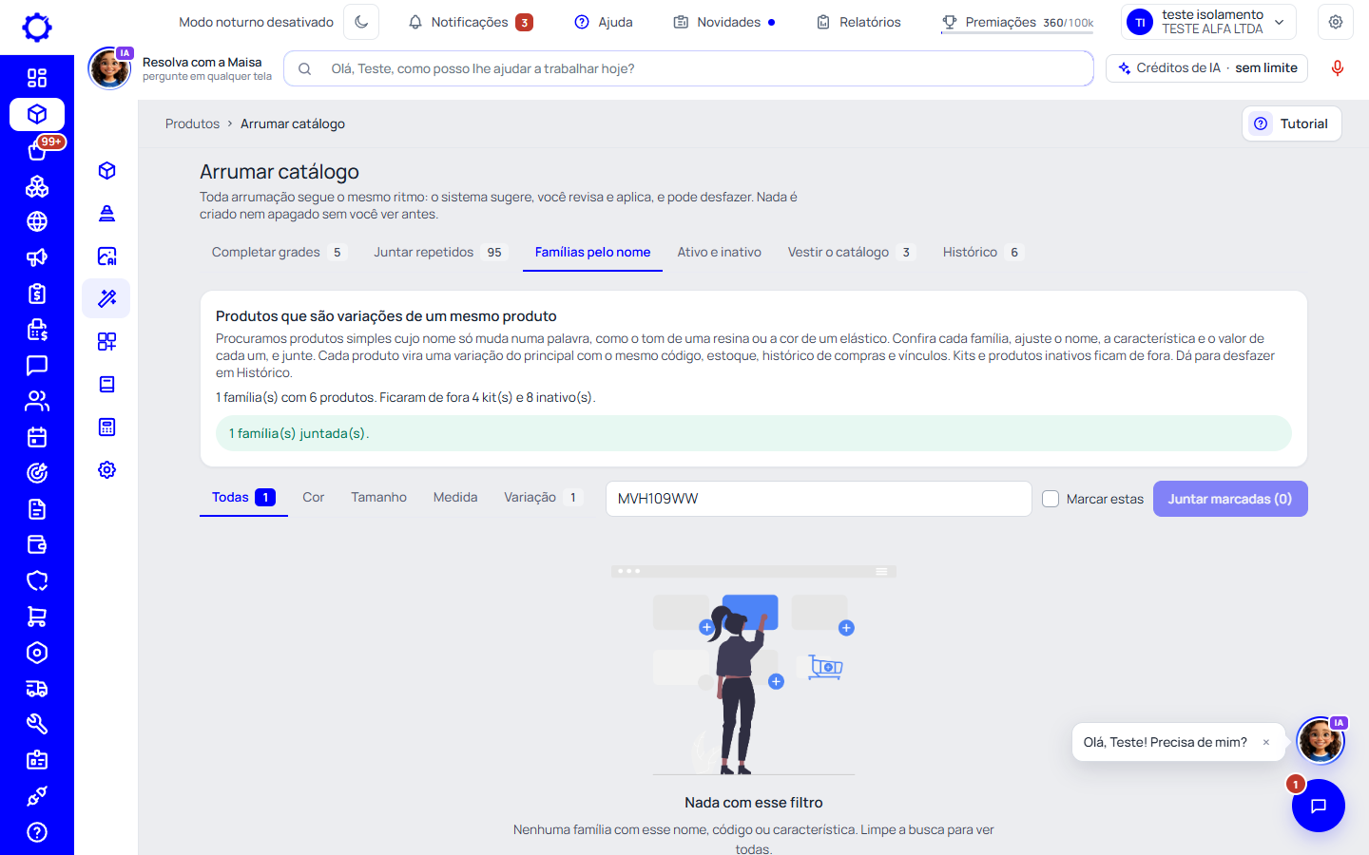Screen dimensions: 1369x855
Task: Click the family search field containing MVH109WW
Action: pos(819,499)
